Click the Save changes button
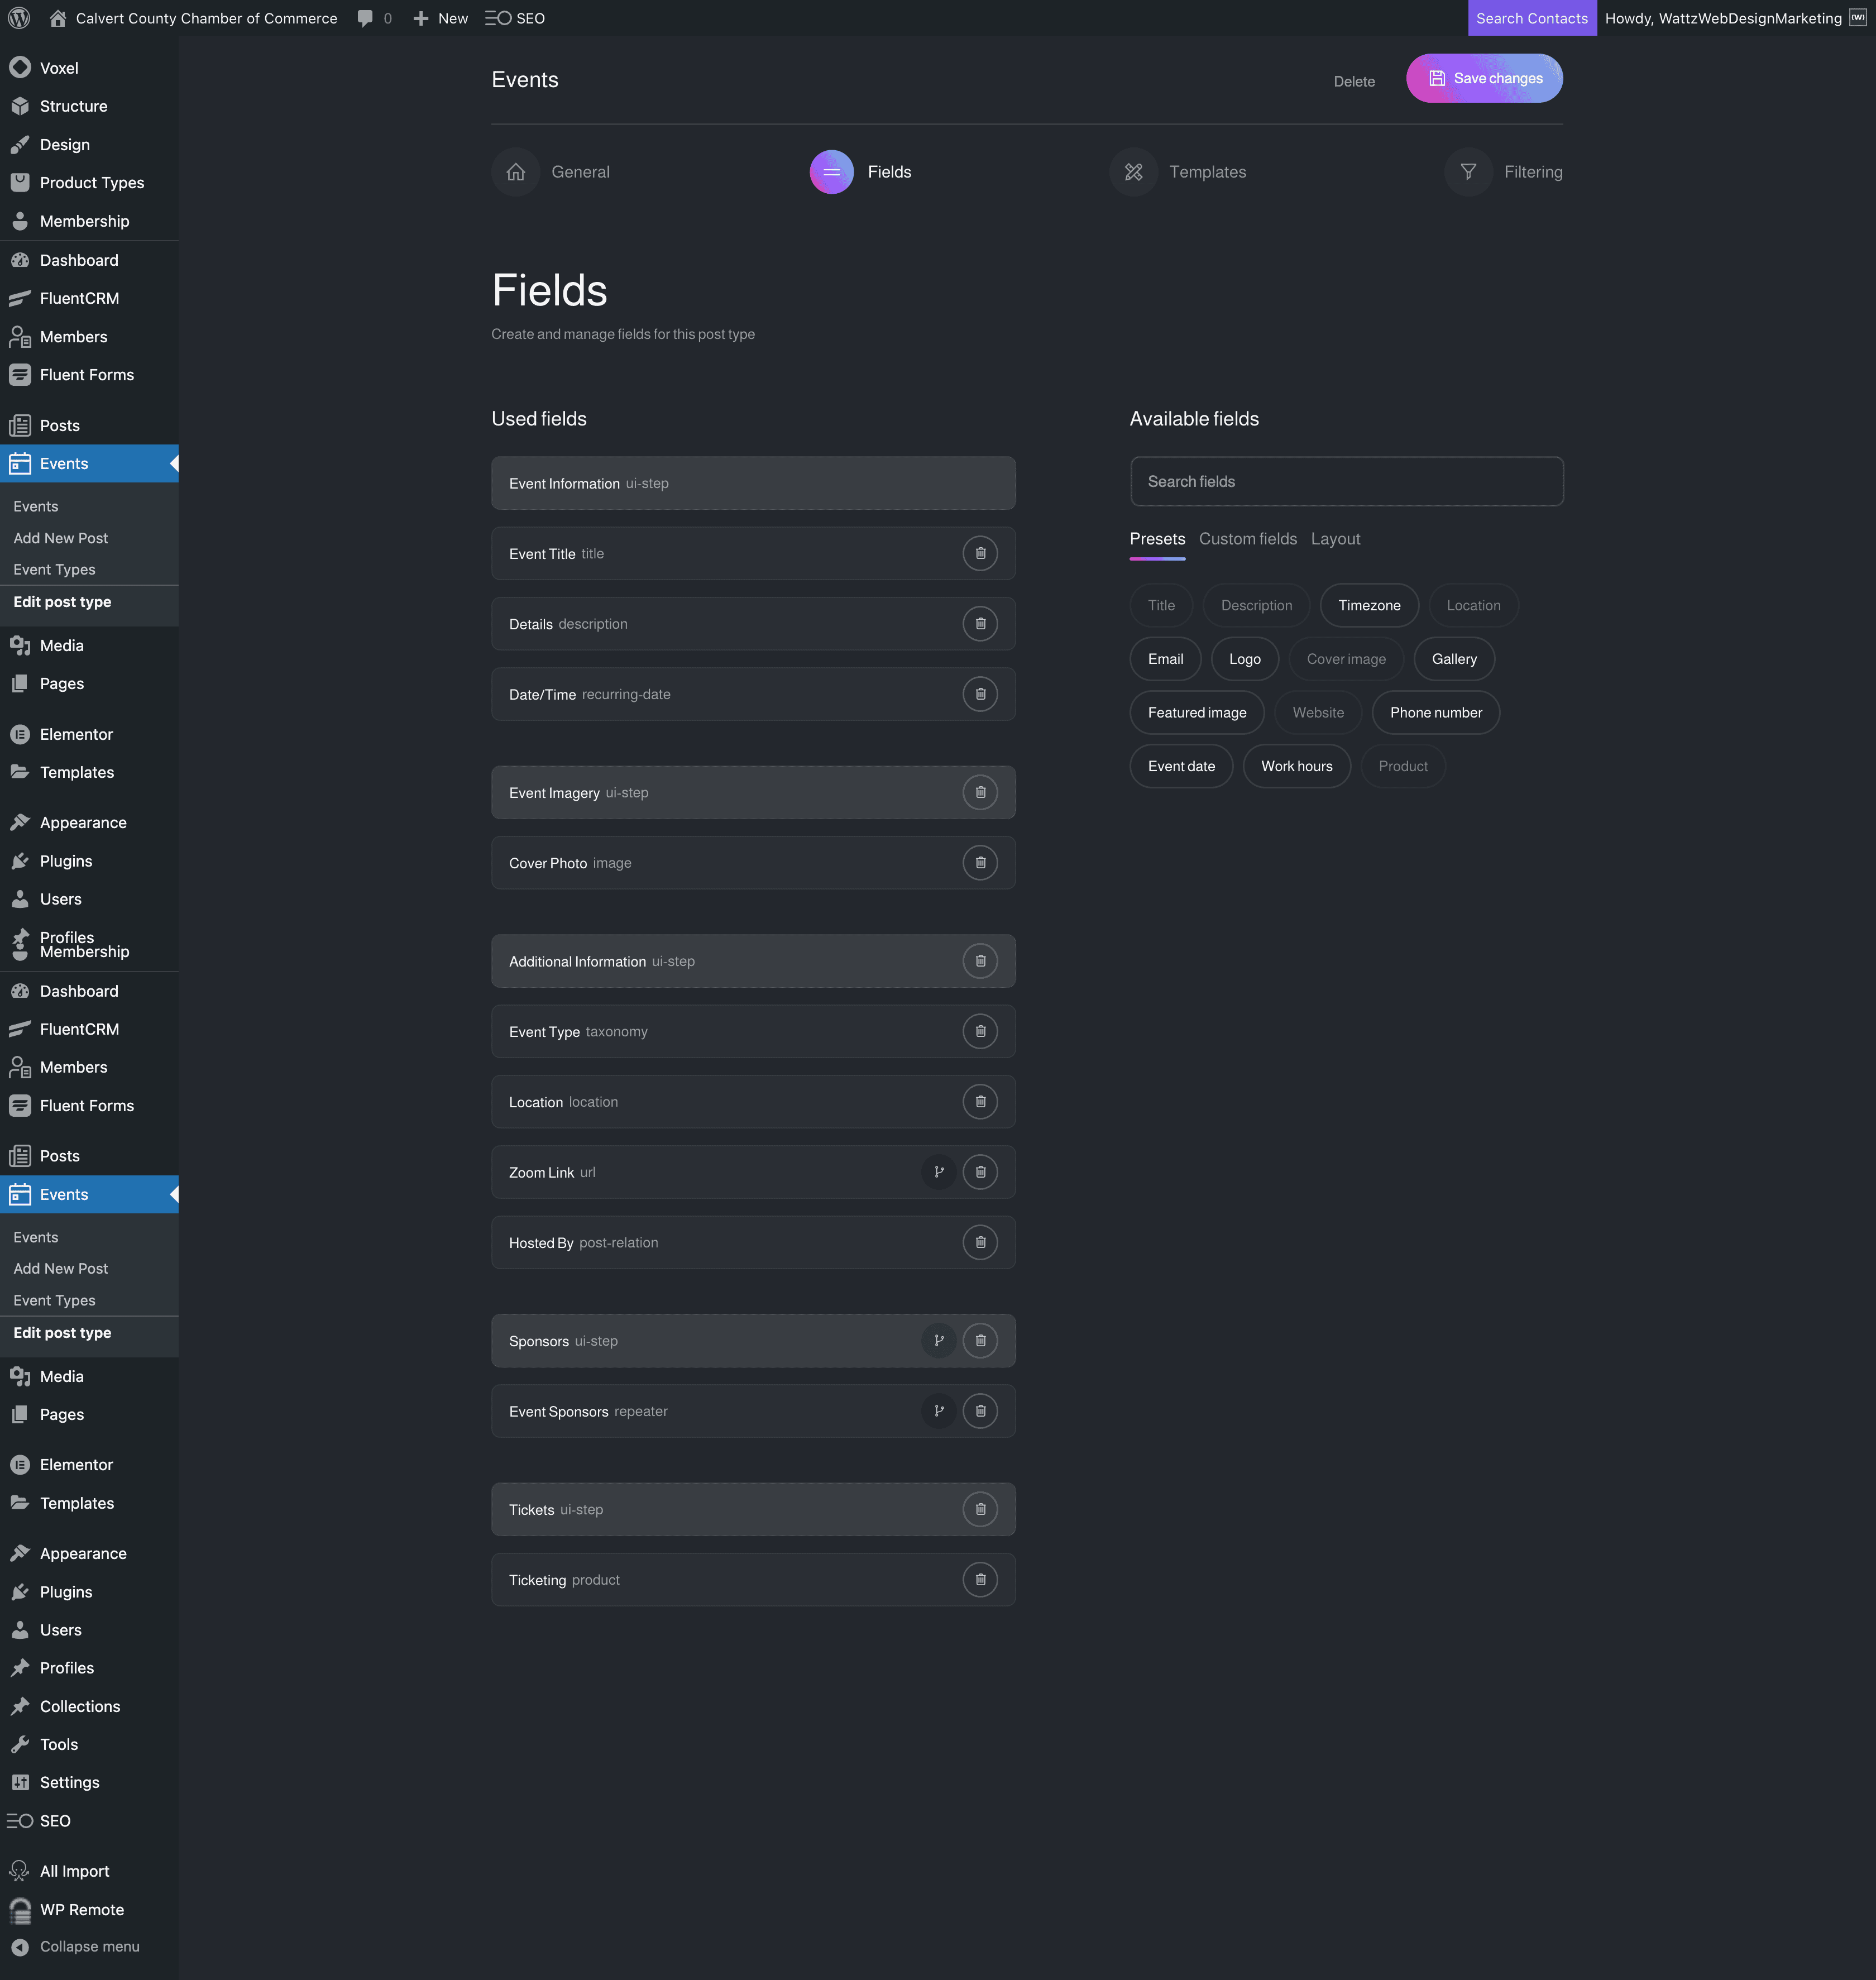 coord(1484,78)
